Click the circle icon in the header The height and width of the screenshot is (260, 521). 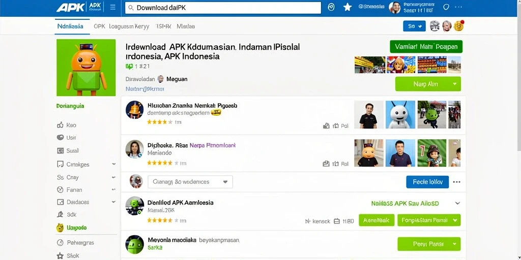pos(446,7)
